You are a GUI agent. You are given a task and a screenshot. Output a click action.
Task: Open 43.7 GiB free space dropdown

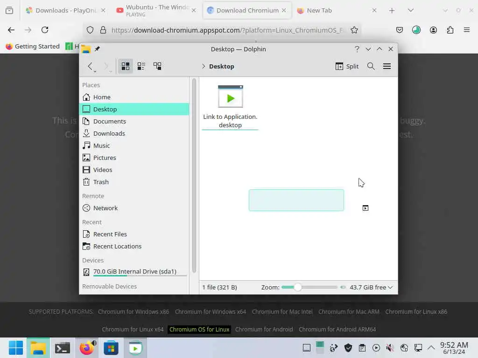coord(371,287)
